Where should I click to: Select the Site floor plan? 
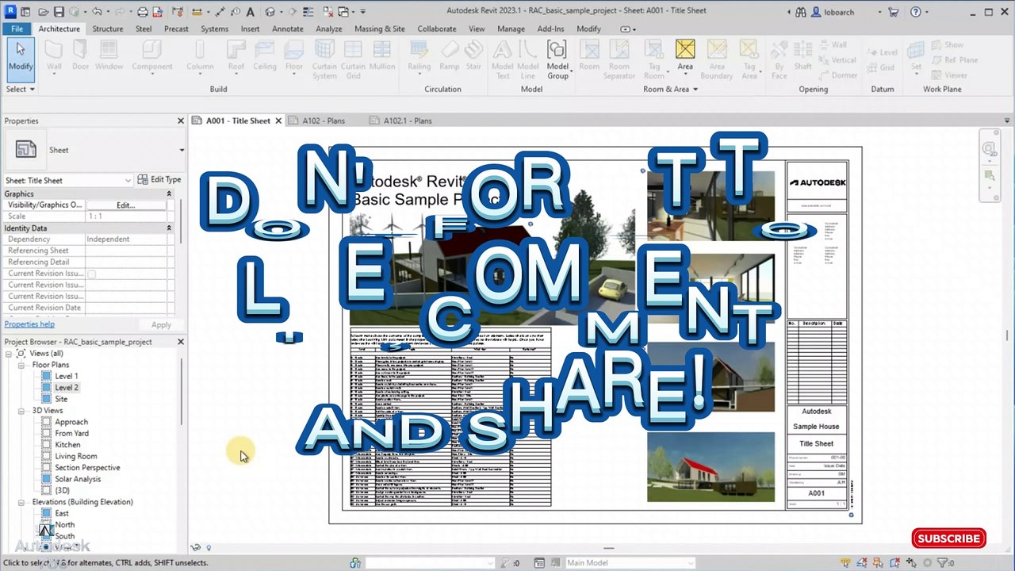tap(61, 399)
